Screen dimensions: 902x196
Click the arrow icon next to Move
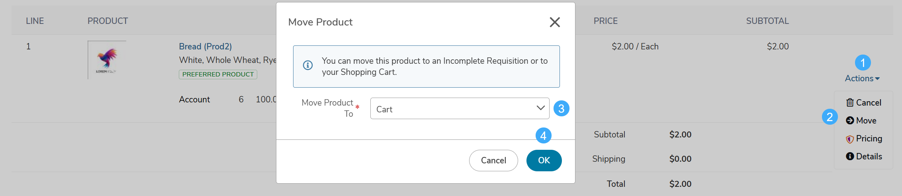850,121
